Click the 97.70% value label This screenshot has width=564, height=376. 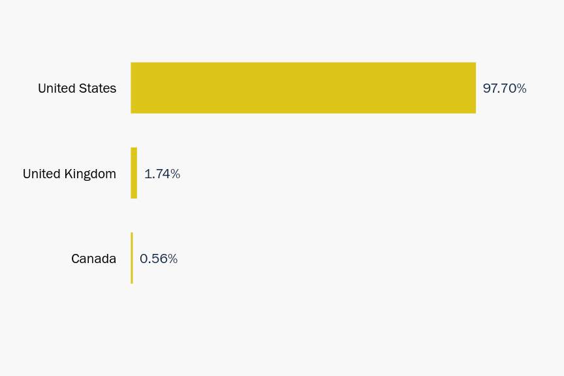(504, 88)
